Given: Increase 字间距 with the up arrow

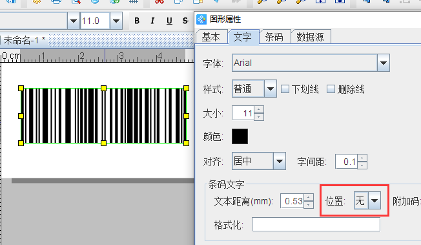Looking at the screenshot, I should coord(362,158).
